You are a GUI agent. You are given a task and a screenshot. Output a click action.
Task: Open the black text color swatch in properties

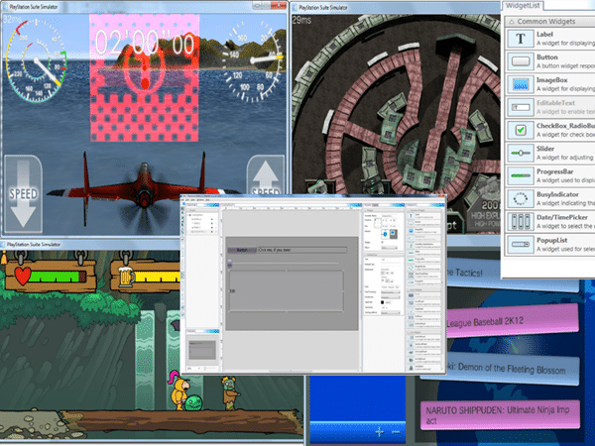[382, 302]
